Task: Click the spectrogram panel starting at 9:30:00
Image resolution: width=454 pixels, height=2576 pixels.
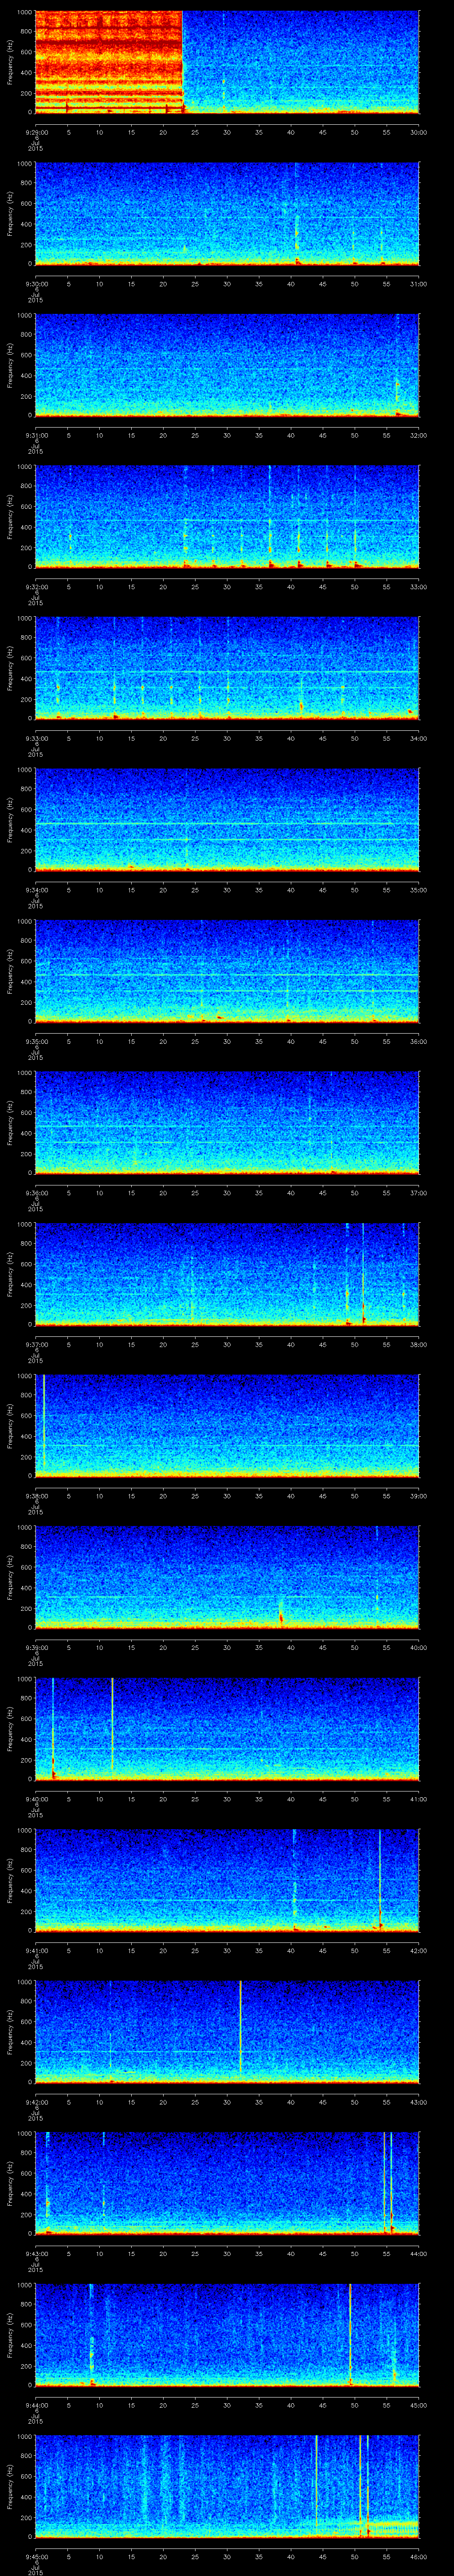Action: (x=227, y=213)
